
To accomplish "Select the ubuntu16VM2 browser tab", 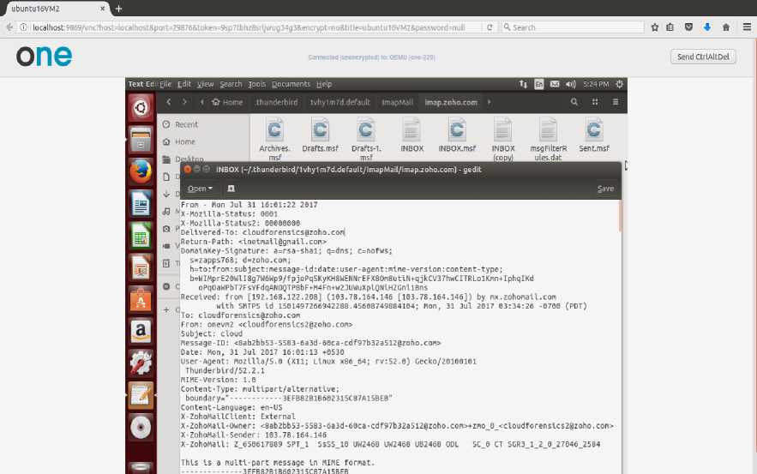I will coord(55,9).
